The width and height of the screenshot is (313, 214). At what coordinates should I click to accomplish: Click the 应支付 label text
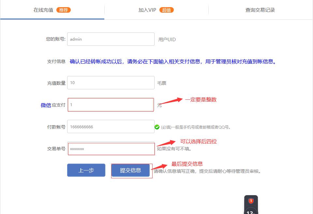point(59,105)
